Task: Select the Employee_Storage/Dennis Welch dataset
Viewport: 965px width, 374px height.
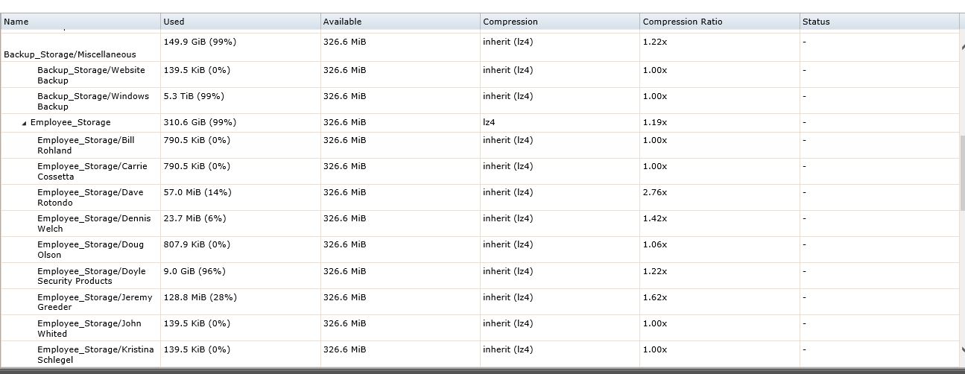Action: 94,223
